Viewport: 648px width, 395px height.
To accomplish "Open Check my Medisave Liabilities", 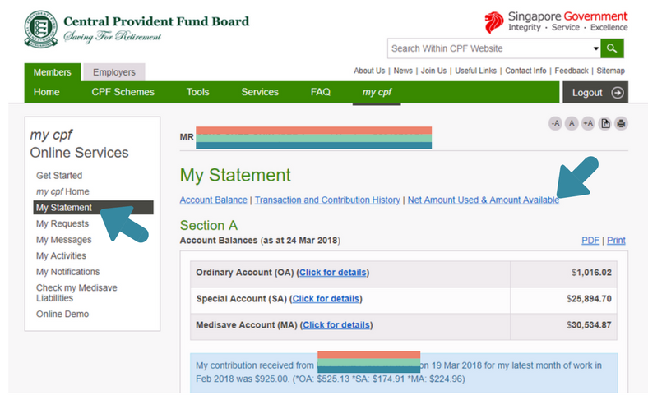I will pyautogui.click(x=76, y=292).
